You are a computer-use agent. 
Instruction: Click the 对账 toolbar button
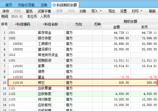(x=83, y=11)
